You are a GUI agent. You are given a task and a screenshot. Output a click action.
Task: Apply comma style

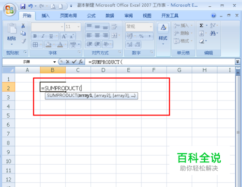click(x=150, y=36)
